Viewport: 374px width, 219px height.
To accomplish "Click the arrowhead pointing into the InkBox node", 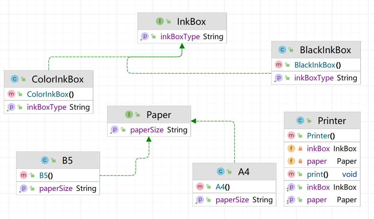I will click(x=182, y=46).
